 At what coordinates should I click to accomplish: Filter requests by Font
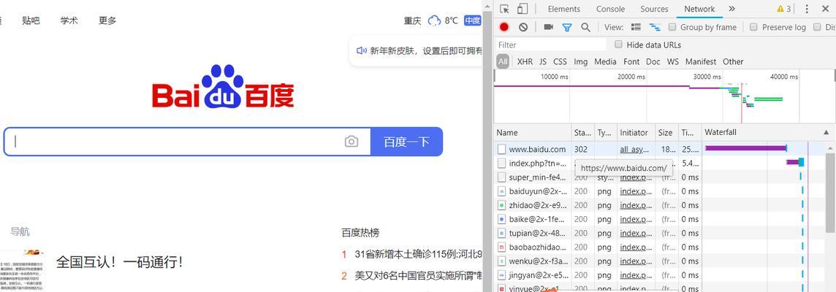pos(631,62)
